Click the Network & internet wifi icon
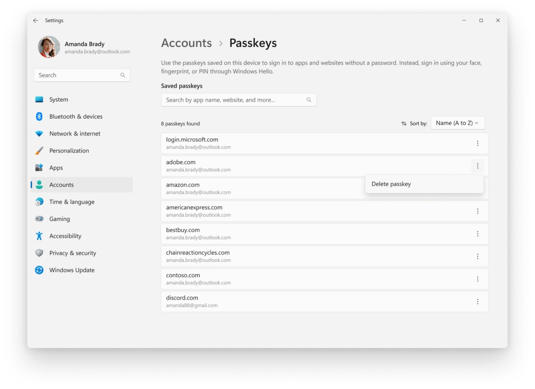 [39, 134]
